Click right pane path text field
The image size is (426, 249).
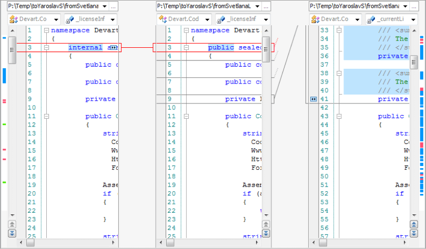tap(356, 6)
